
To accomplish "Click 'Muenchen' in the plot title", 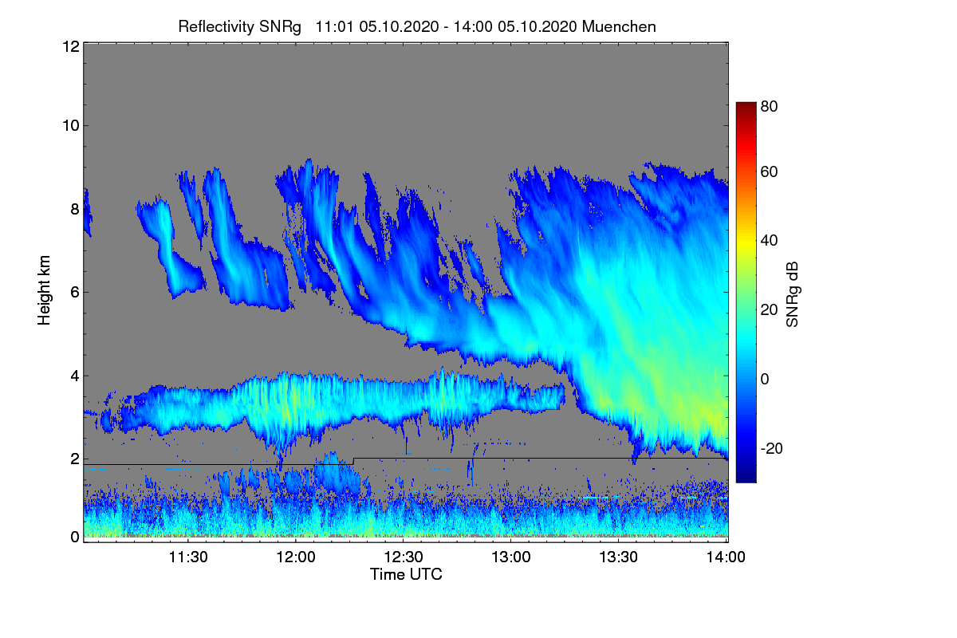I will tap(619, 26).
